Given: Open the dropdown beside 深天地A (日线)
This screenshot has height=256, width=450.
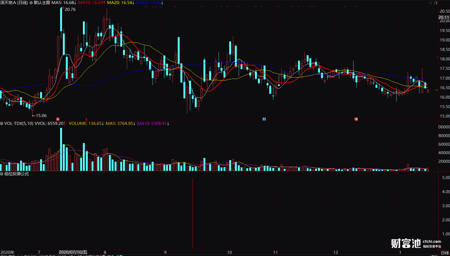Looking at the screenshot, I should pyautogui.click(x=31, y=3).
